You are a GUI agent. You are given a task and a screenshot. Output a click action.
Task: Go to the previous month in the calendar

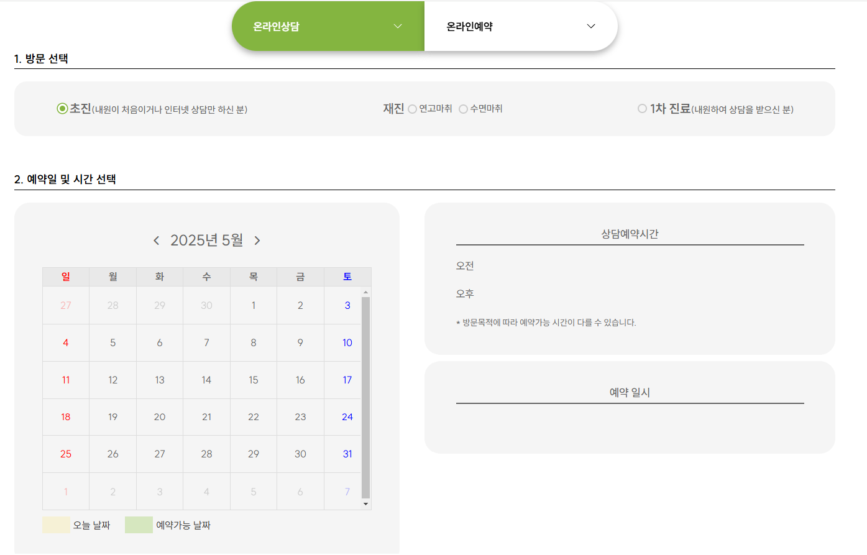pos(156,241)
